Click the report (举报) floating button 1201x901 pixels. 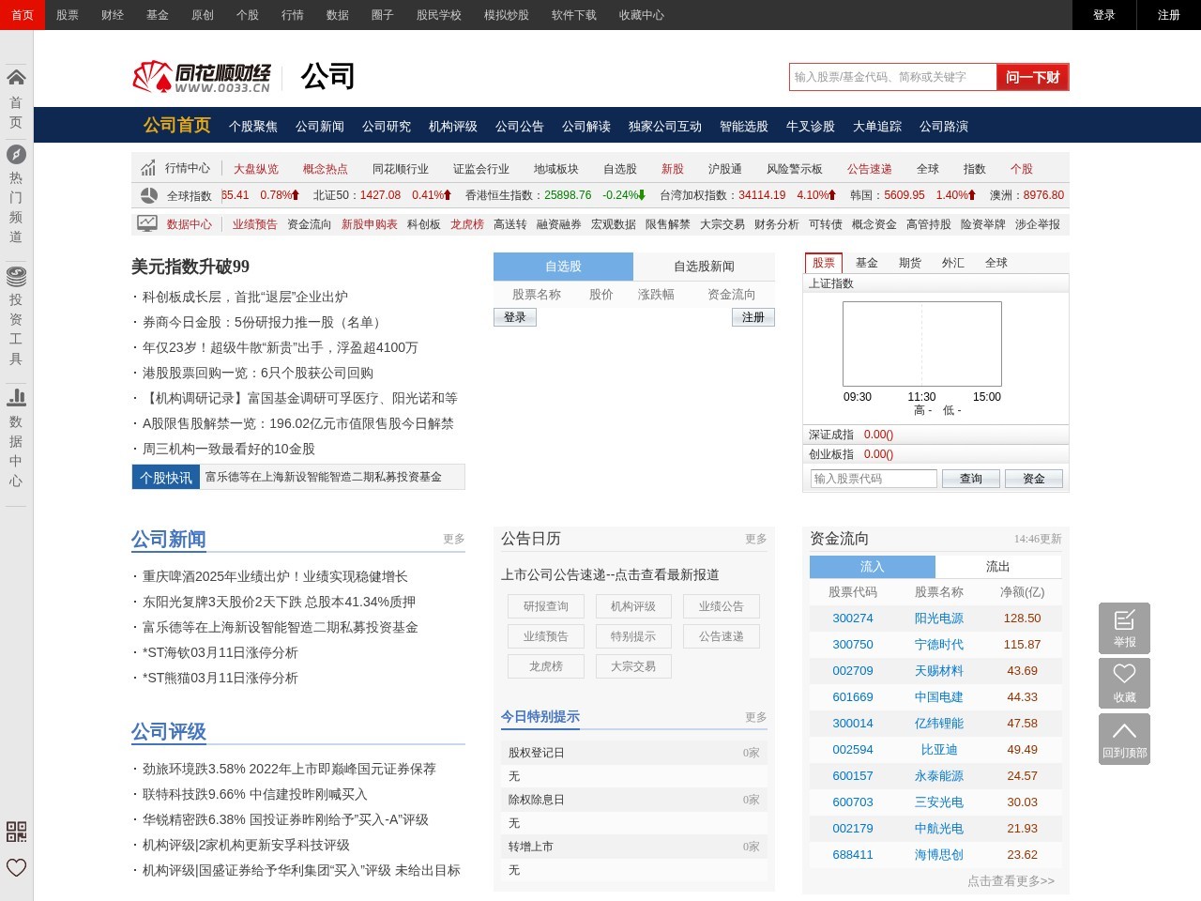(1124, 628)
